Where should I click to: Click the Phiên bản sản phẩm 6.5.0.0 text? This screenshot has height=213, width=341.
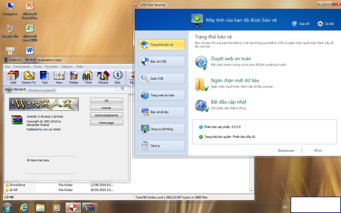click(222, 127)
